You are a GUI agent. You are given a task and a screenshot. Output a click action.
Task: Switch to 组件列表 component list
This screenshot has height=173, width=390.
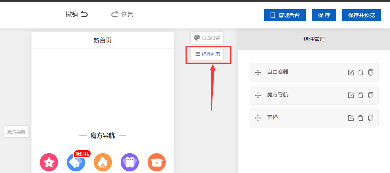(x=207, y=54)
